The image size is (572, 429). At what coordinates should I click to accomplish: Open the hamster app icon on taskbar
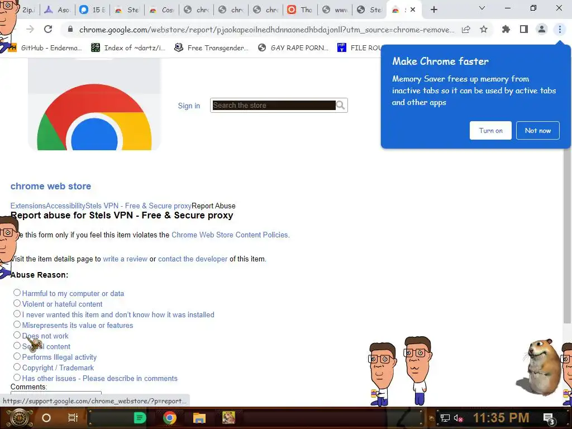click(x=228, y=418)
